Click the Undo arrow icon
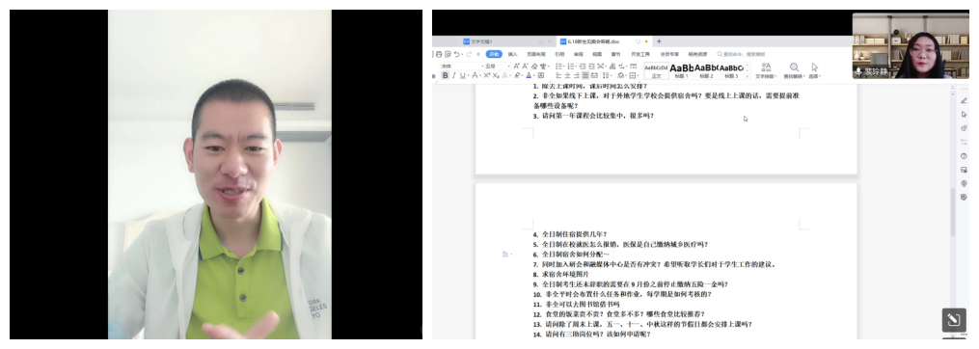Screen dimensions: 979x349 tap(456, 54)
